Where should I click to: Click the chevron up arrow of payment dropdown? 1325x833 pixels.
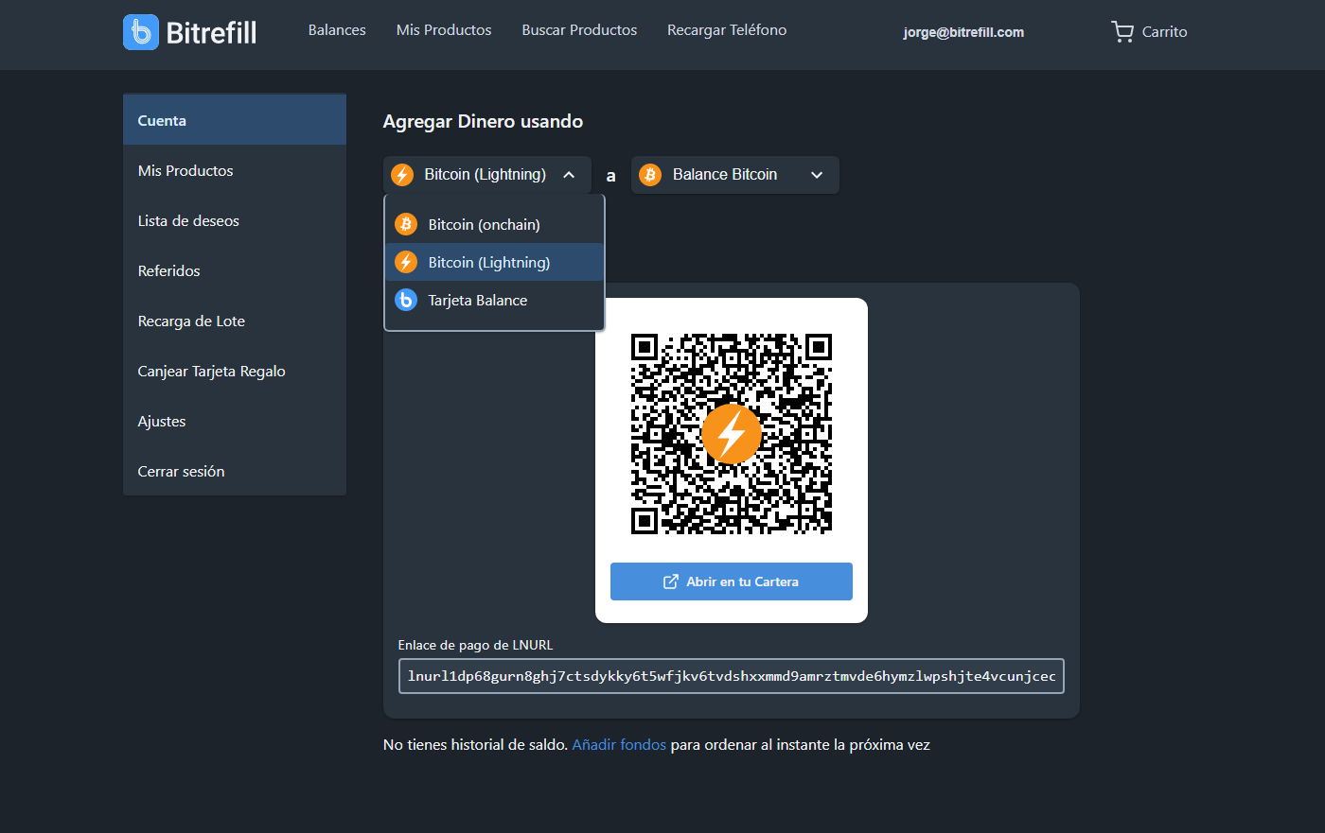(x=569, y=175)
